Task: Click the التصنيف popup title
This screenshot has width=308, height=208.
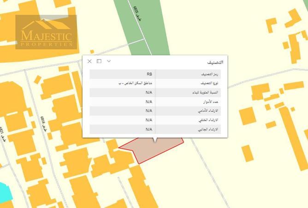Action: pyautogui.click(x=215, y=62)
